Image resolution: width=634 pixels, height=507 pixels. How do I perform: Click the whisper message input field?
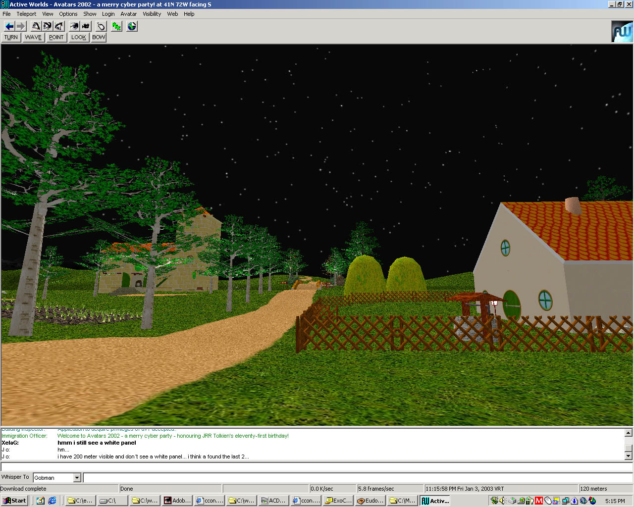(x=357, y=478)
